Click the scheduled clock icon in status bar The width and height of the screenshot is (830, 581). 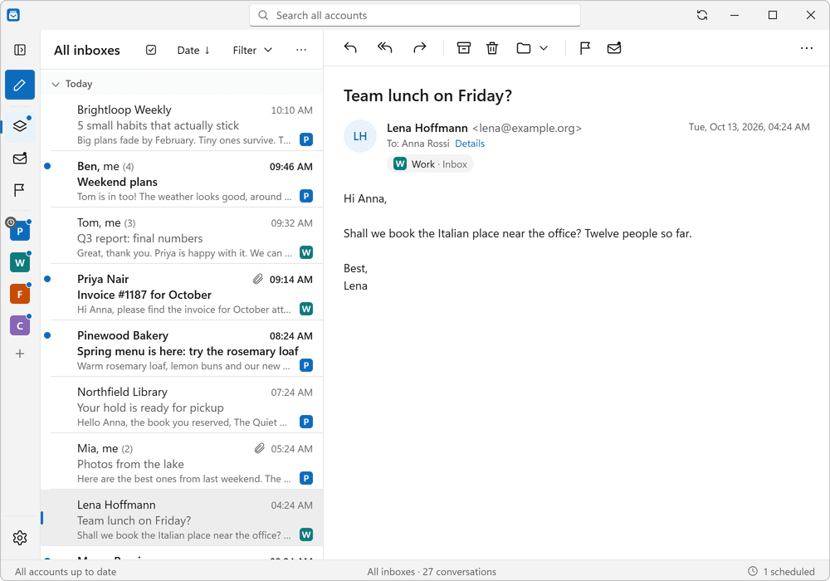coord(752,571)
